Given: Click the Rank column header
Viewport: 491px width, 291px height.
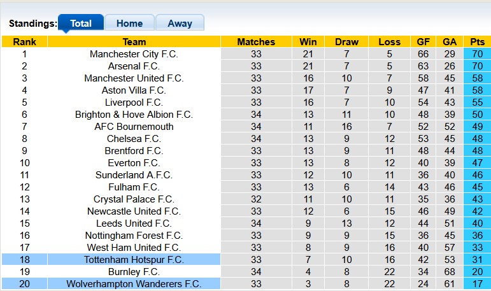Looking at the screenshot, I should [x=24, y=42].
